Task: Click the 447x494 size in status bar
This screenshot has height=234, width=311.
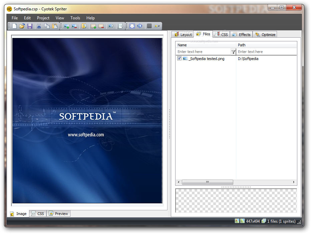Action: point(253,221)
